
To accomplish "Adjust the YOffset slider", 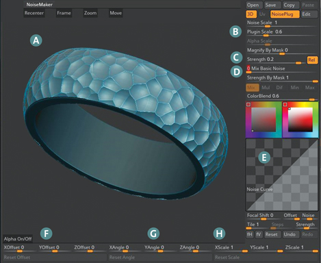I will (x=55, y=249).
